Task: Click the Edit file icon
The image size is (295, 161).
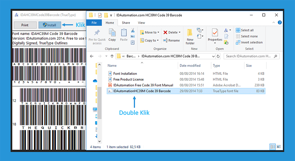Action: coord(226,36)
